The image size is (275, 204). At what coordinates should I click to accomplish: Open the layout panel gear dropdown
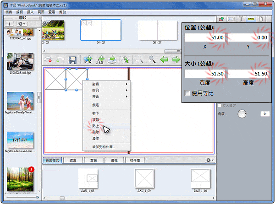[210, 160]
